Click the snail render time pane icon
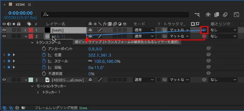This screenshot has height=111, width=244. (23, 108)
